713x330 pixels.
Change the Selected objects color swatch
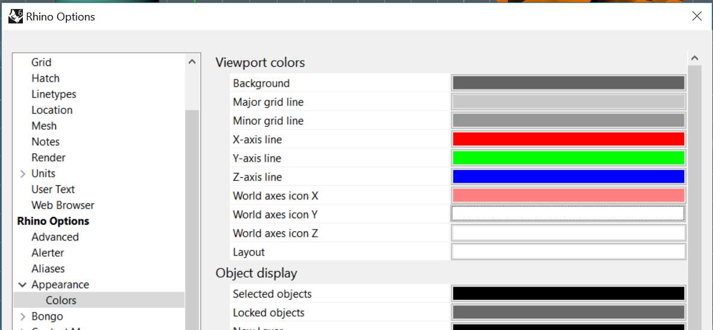coord(569,294)
